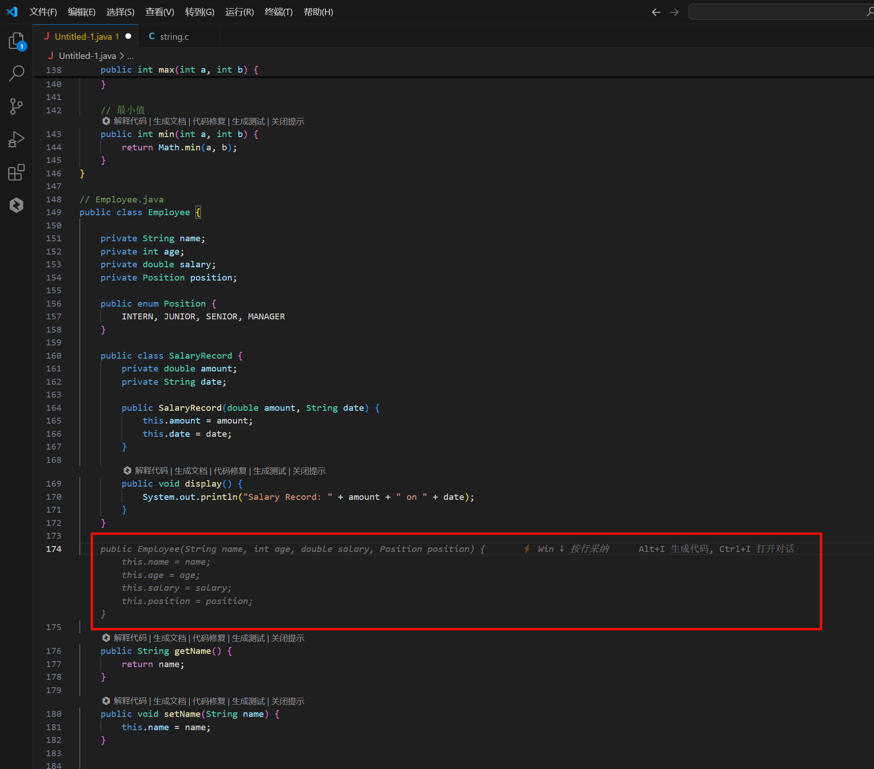
Task: Click the command center search box
Action: pyautogui.click(x=776, y=12)
